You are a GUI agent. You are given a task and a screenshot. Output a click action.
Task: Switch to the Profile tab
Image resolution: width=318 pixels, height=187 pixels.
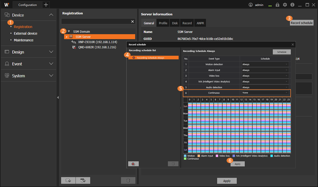click(163, 23)
